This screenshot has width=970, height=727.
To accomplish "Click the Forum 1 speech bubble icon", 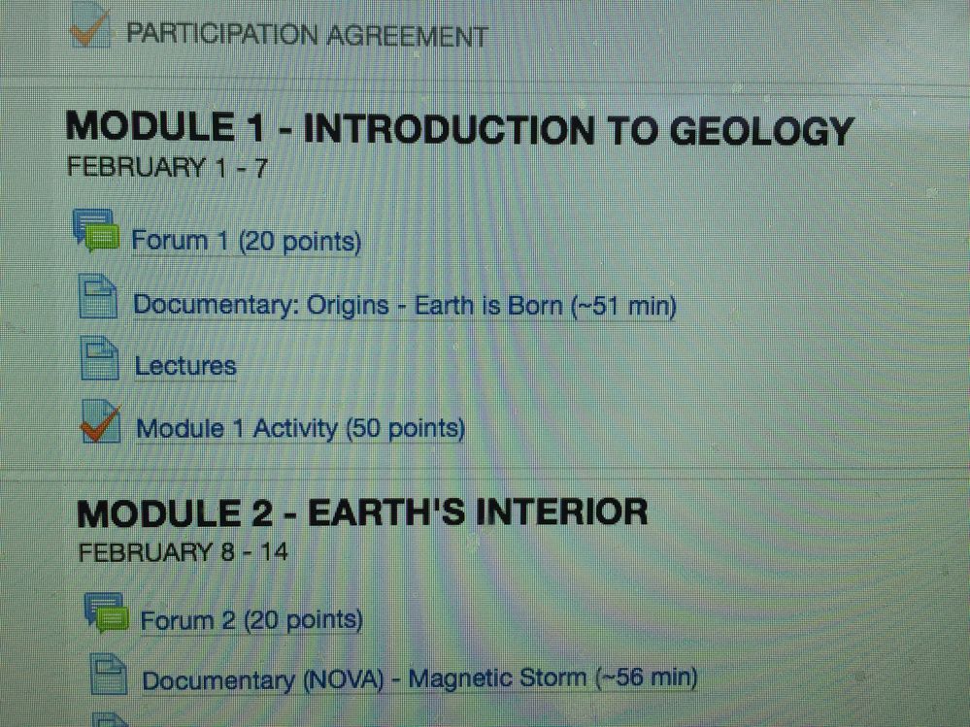I will click(x=95, y=231).
